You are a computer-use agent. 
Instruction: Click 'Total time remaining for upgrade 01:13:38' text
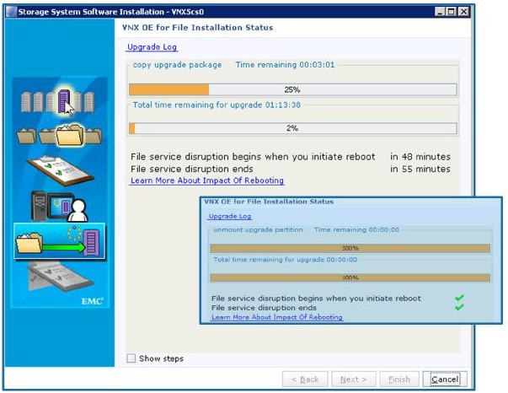(217, 105)
